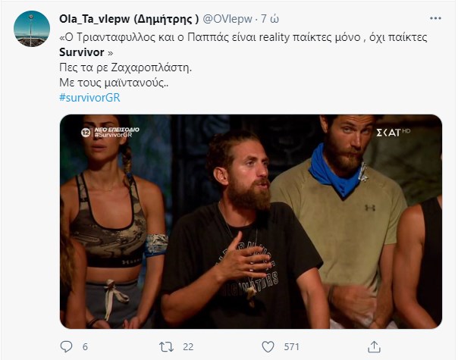458x360 pixels.
Task: Click the tweet text mentioning Ζαχαροπλάστη
Action: (x=126, y=67)
